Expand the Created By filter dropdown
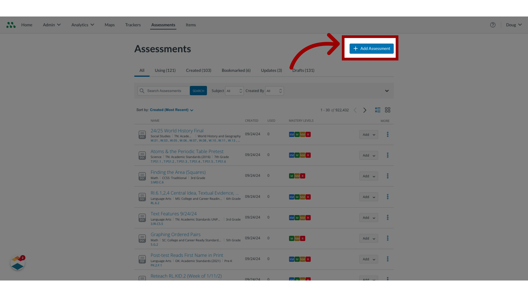The image size is (528, 297). pyautogui.click(x=273, y=91)
